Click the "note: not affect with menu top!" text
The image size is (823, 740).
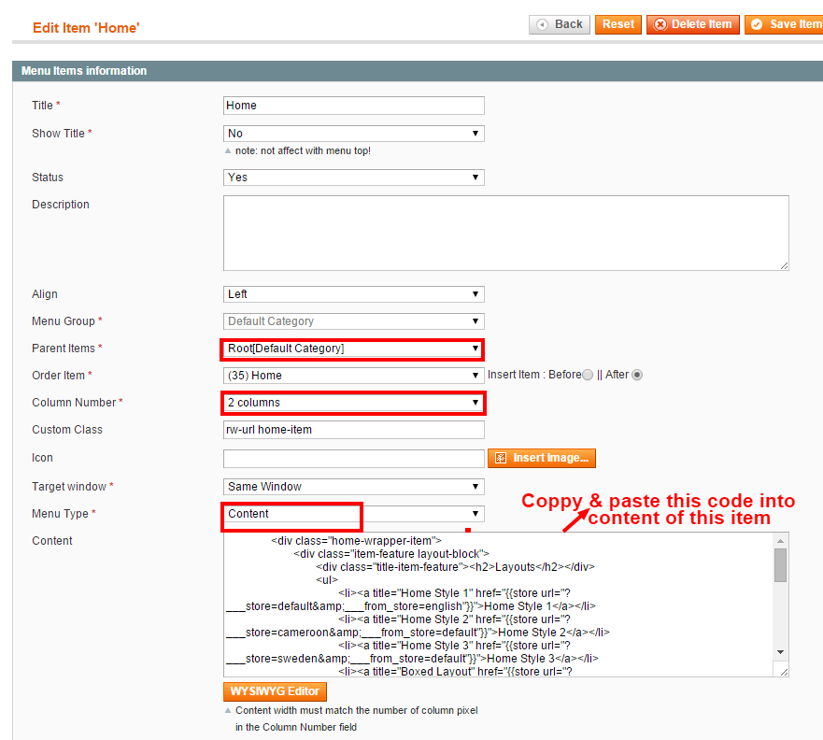303,151
